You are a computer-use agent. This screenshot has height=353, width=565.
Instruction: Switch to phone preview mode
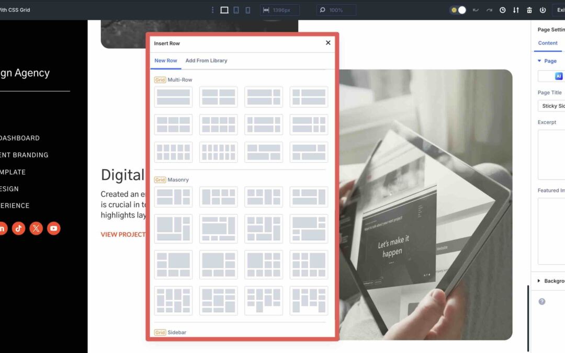coord(248,10)
